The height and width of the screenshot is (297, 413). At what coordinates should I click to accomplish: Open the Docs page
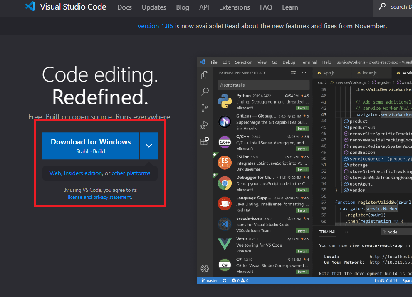click(124, 7)
